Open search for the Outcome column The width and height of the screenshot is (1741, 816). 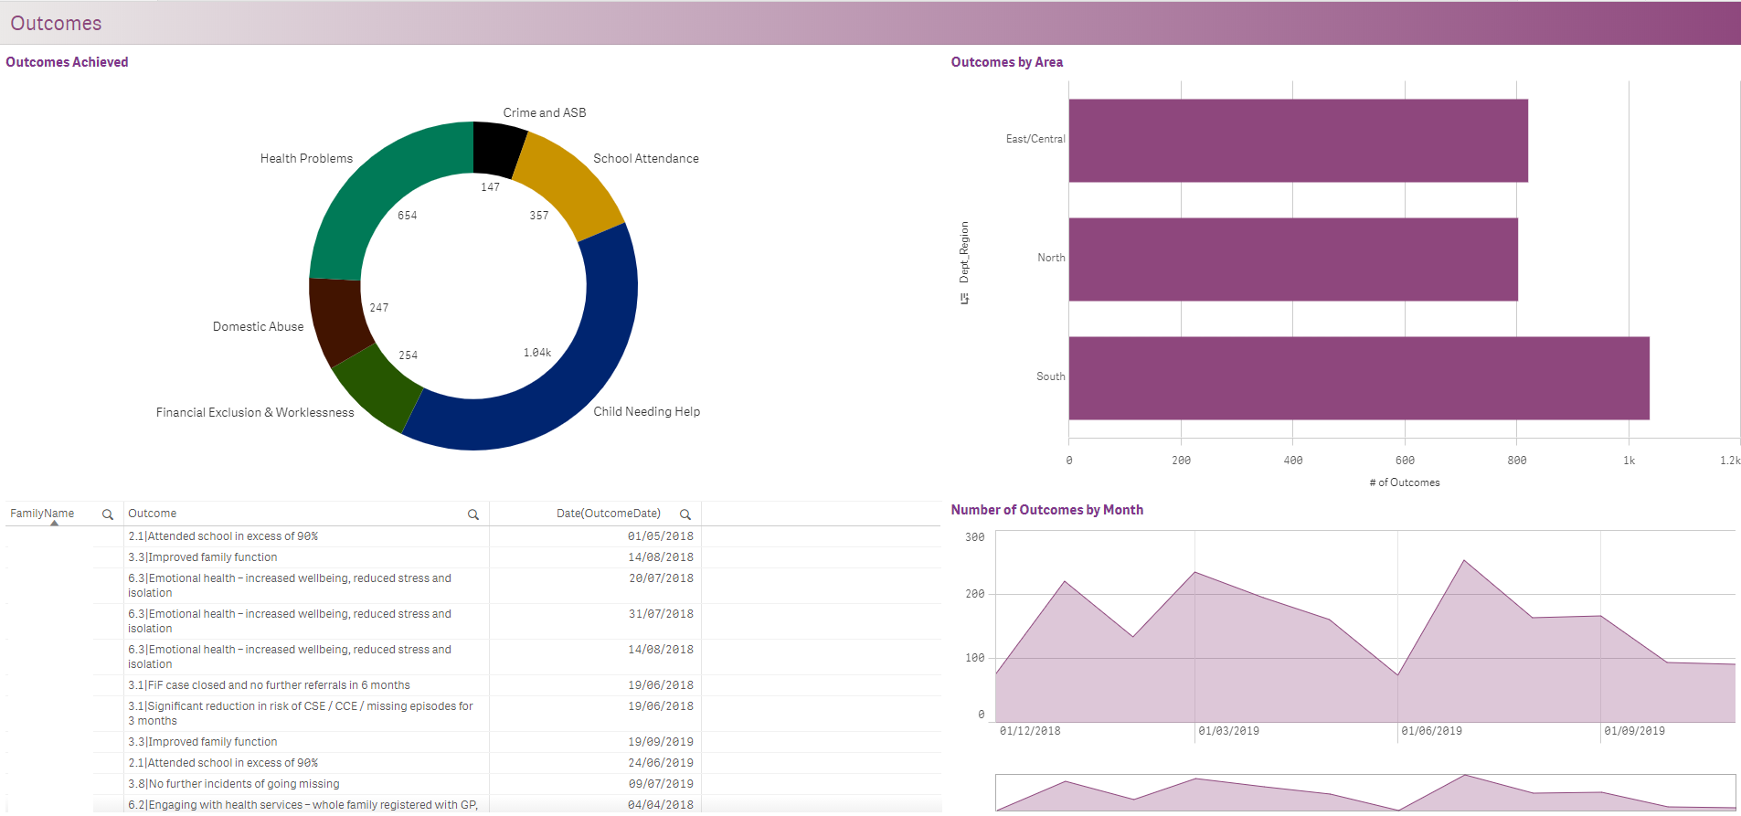pyautogui.click(x=473, y=514)
